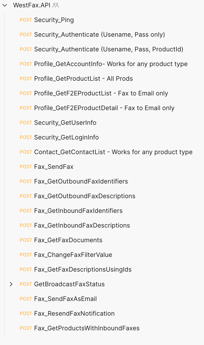The width and height of the screenshot is (204, 345).
Task: Select Fax_ResendFaxNotification request
Action: pyautogui.click(x=74, y=314)
